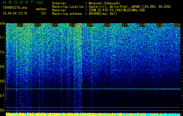Click the kHz axis unit label
183x116 pixels.
[3, 23]
